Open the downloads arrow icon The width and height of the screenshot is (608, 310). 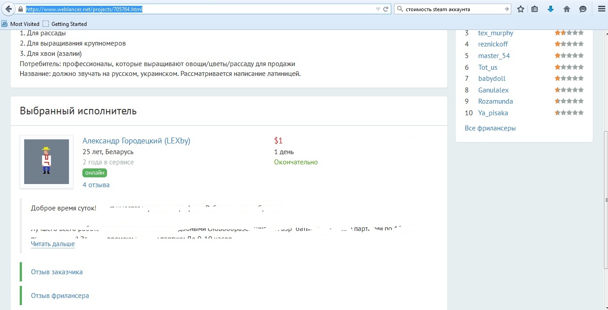[551, 9]
